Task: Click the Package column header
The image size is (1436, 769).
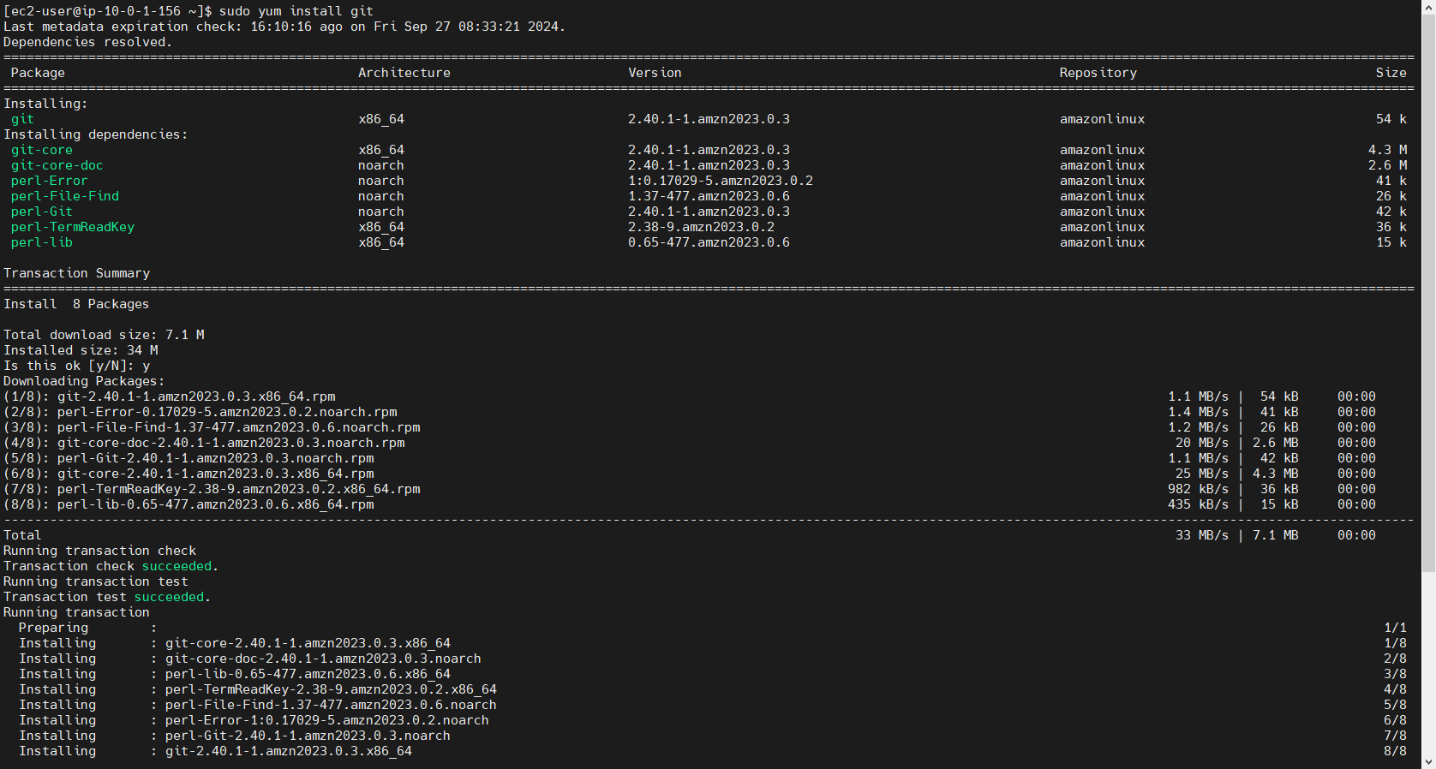Action: coord(38,73)
